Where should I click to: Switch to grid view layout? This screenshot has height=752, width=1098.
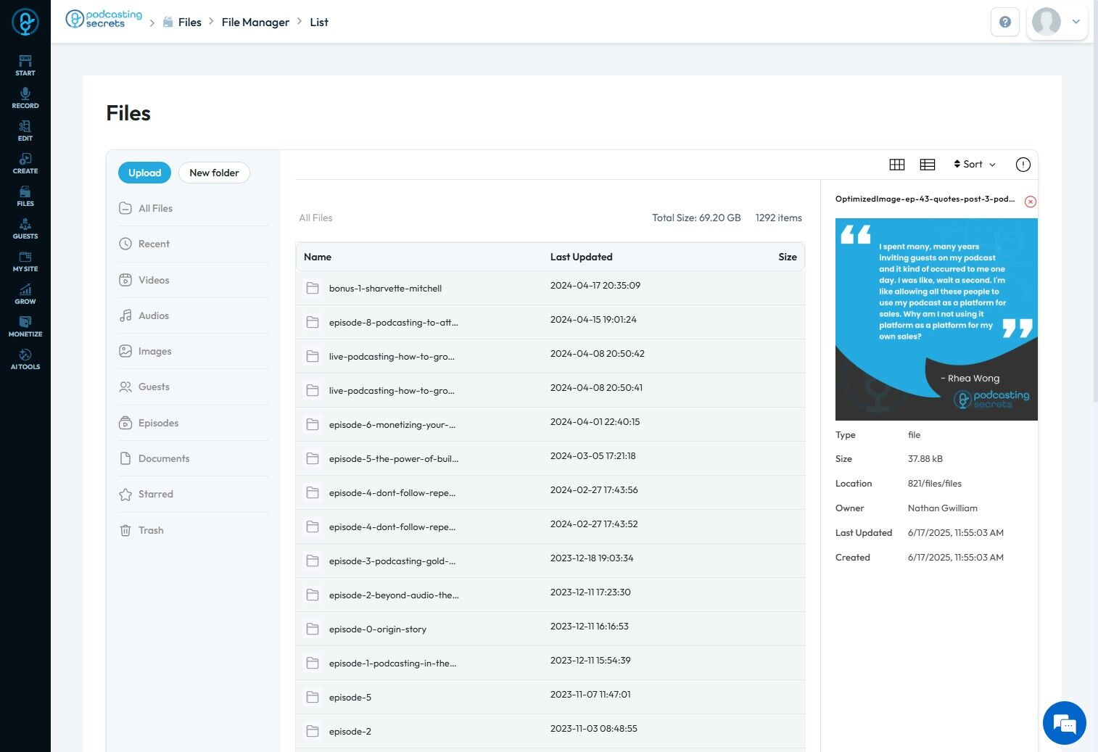pos(897,165)
